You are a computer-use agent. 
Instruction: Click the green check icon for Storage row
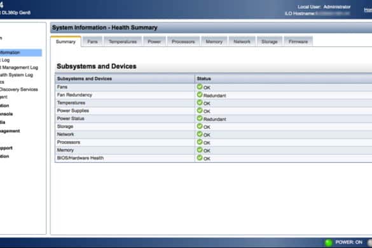(200, 126)
